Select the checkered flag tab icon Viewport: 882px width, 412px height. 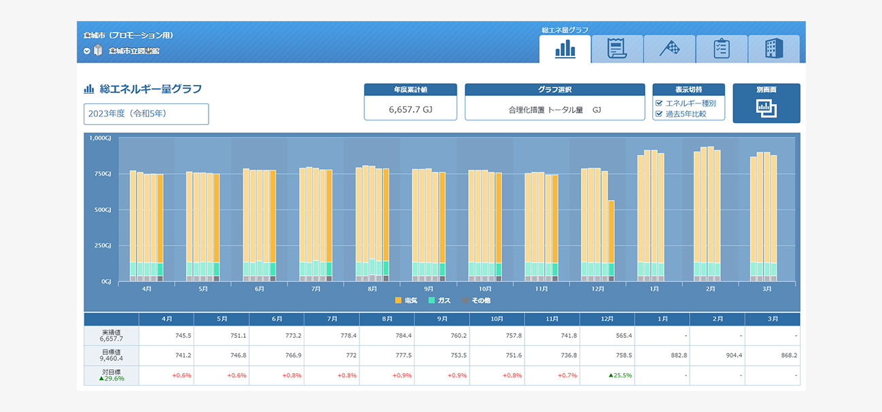(x=669, y=49)
